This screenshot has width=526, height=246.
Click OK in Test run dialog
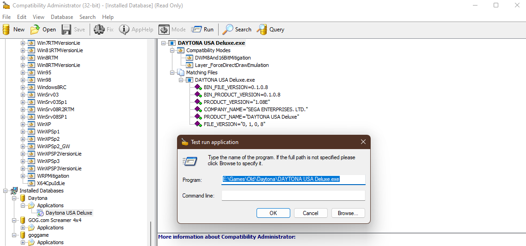(x=273, y=213)
